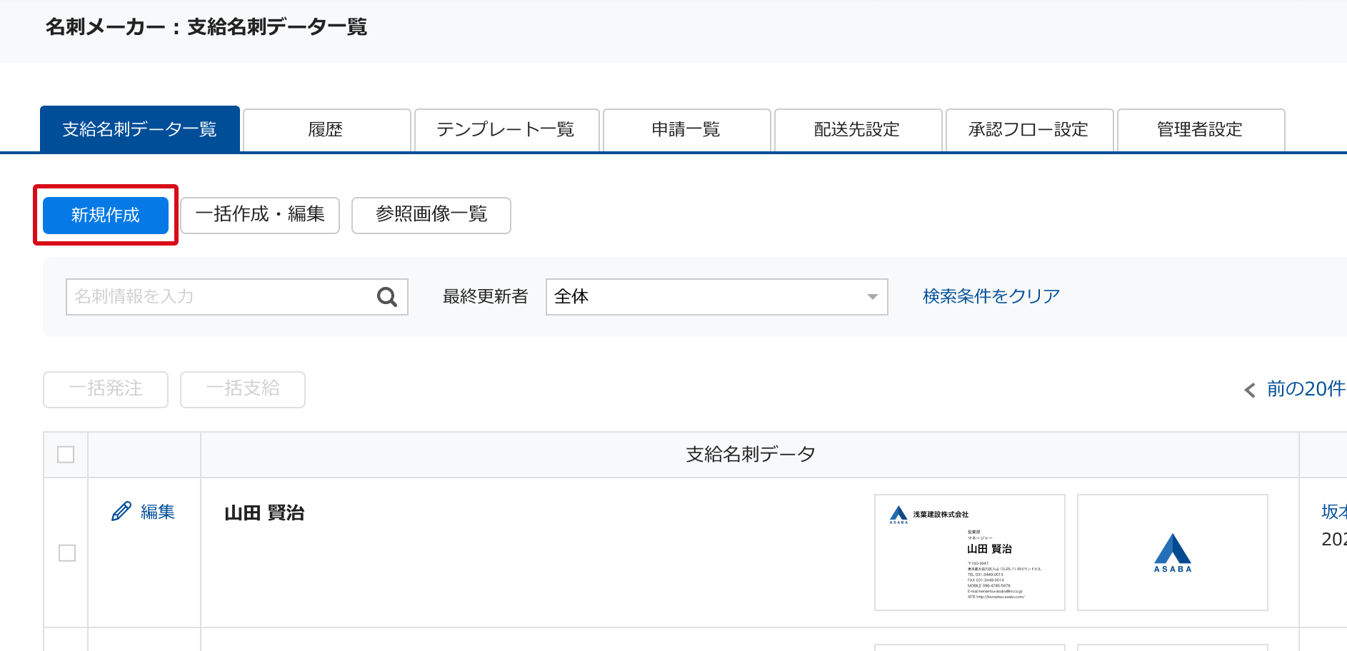The image size is (1347, 651).
Task: Click the left chevron beside 前の20件
Action: [1249, 390]
